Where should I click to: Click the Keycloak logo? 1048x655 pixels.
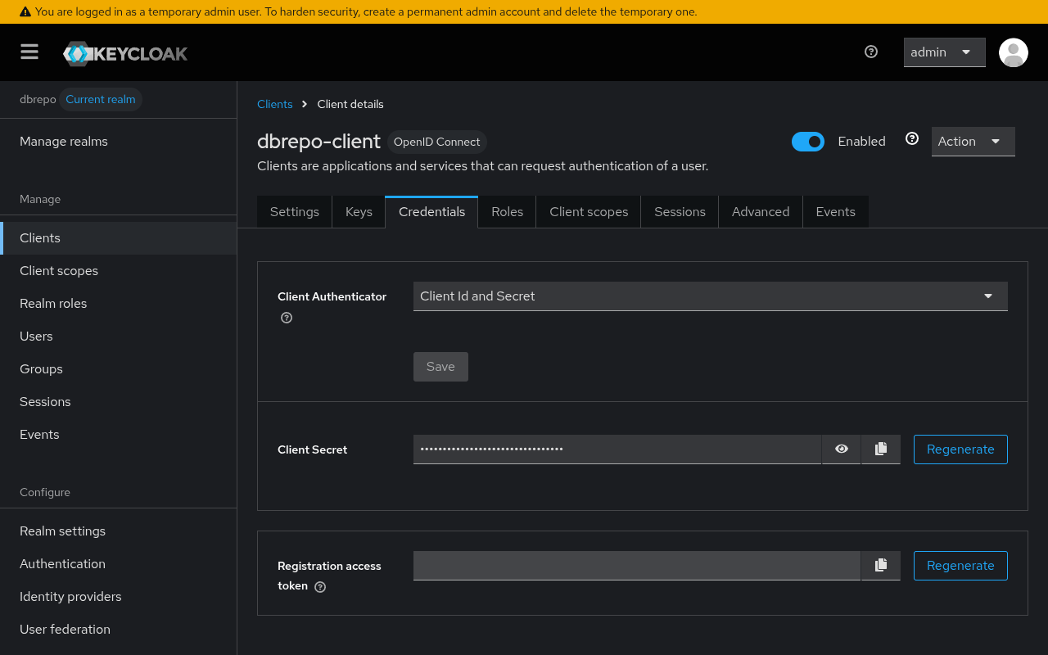[x=124, y=52]
